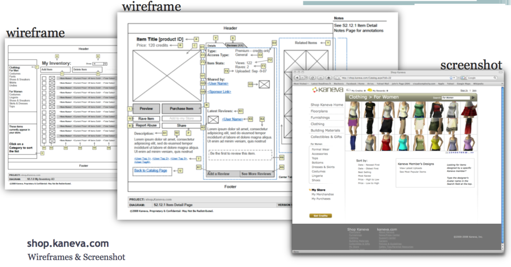Select the red tank top thumbnail
Screen dimensions: 511x267
[387, 143]
